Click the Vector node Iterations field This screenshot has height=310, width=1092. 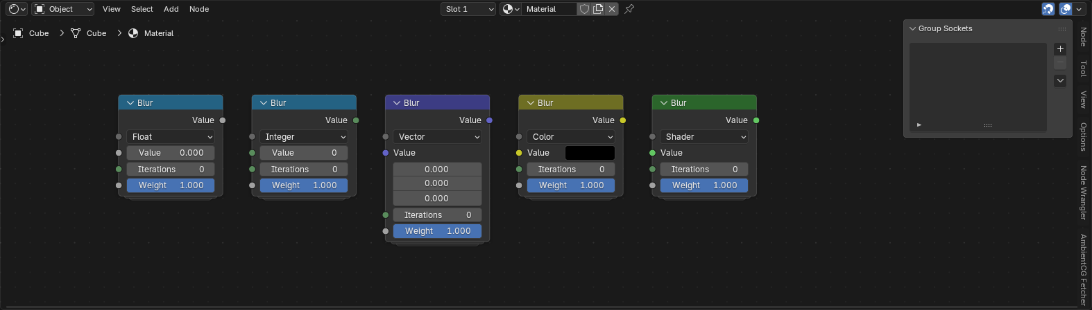click(x=437, y=215)
